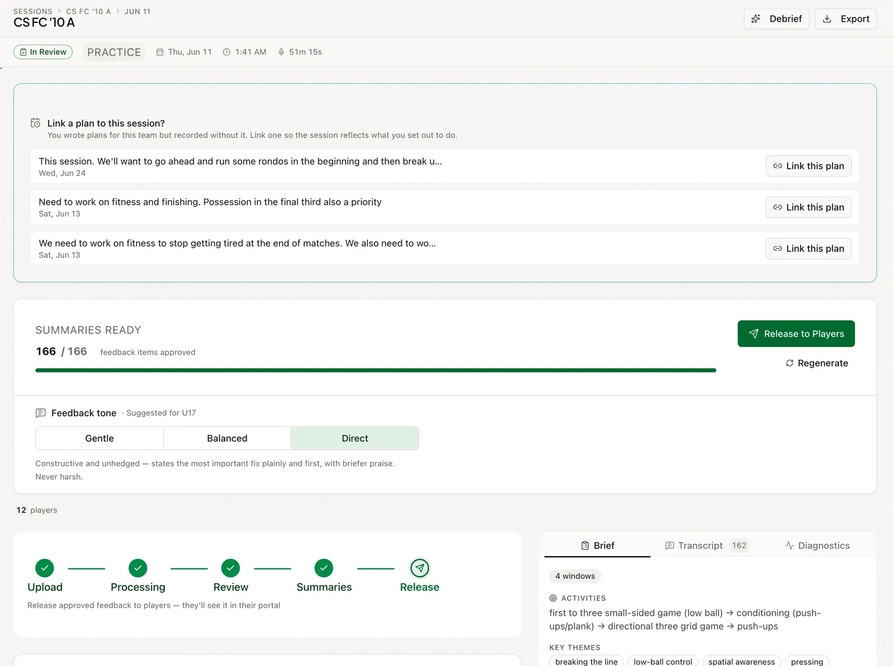Click the "SUMMARIES READY" heading
Viewport: 893px width, 666px height.
[88, 330]
